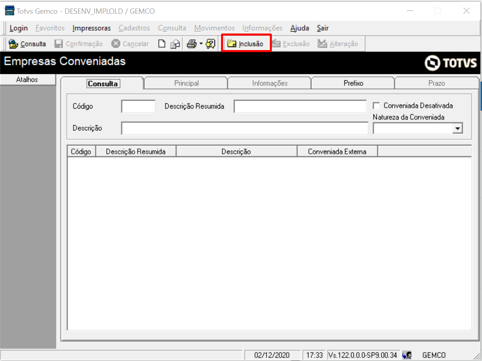Click the Conveniada Externa column header
The height and width of the screenshot is (361, 482).
click(x=337, y=151)
